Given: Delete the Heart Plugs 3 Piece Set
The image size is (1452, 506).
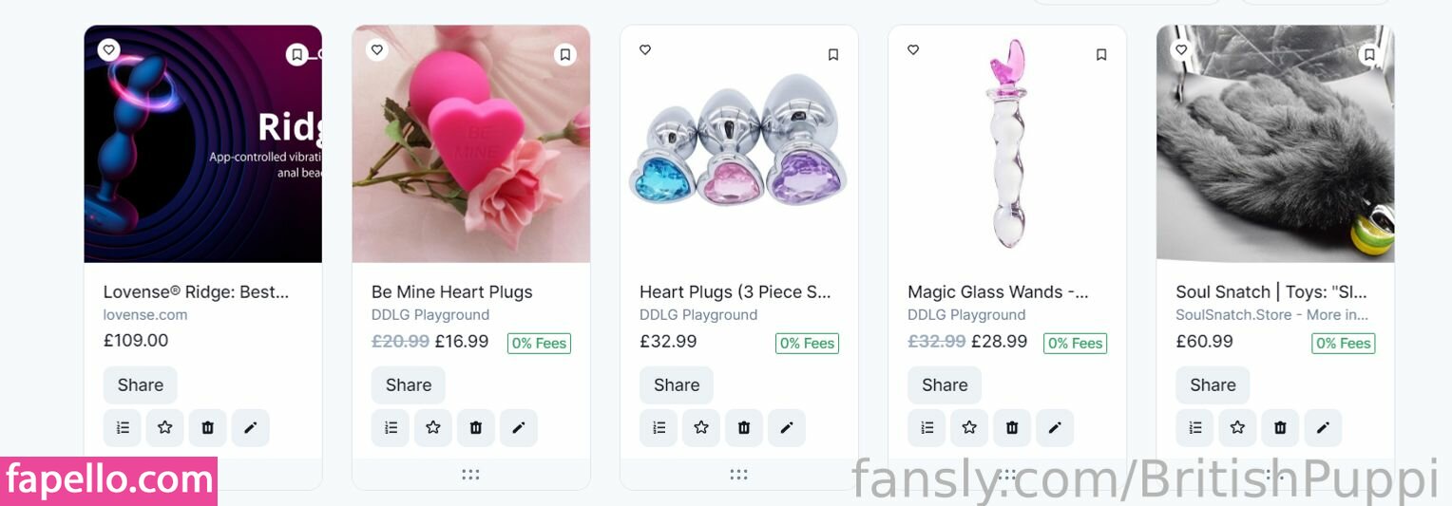Looking at the screenshot, I should click(x=744, y=428).
